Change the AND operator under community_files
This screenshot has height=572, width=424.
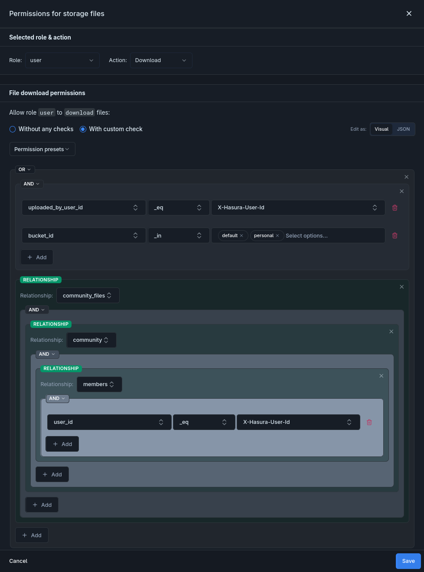tap(37, 310)
